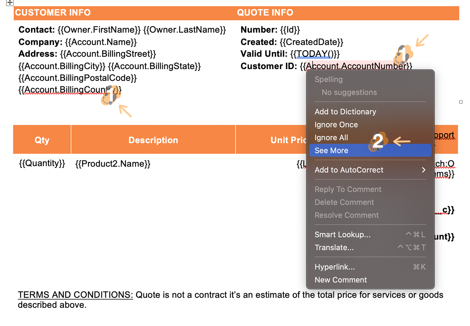
Task: Open Hyperlink... dialog from the menu
Action: 334,267
